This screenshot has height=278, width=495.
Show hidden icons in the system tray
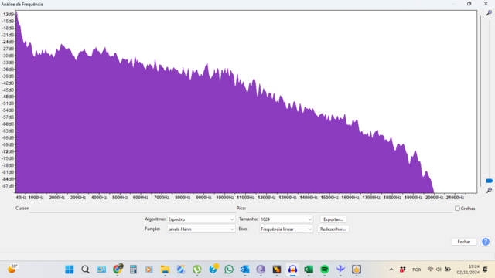[391, 270]
